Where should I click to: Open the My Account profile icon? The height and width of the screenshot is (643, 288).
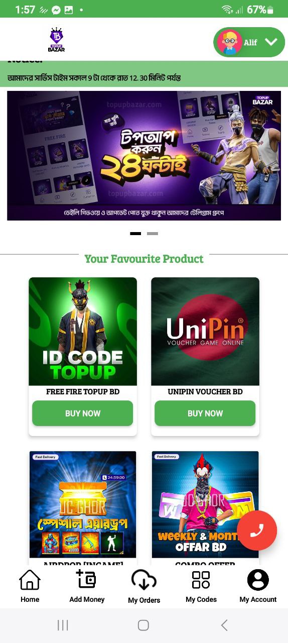258,580
